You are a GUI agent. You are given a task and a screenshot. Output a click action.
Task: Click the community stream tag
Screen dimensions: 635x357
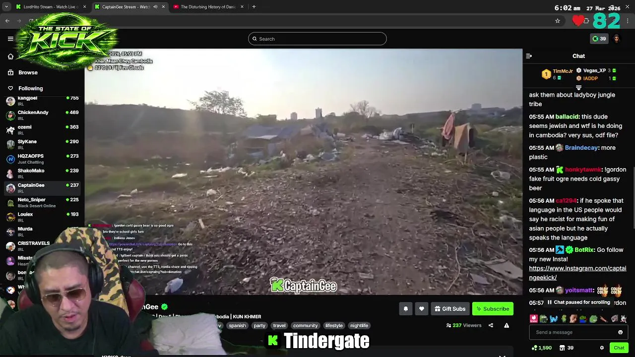click(x=305, y=326)
